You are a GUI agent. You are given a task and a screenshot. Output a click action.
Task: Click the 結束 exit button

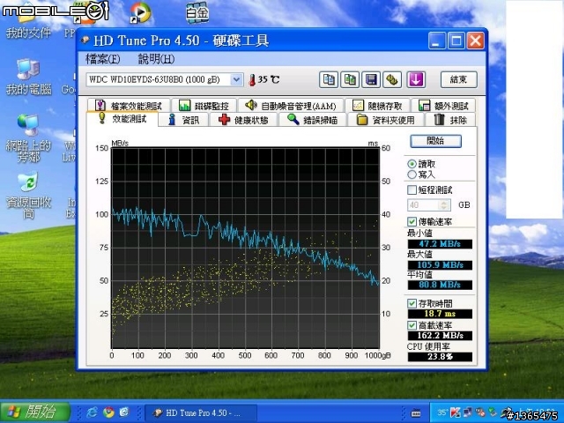[458, 79]
